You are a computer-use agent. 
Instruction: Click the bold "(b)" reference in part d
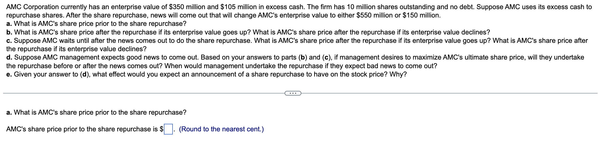coord(303,57)
